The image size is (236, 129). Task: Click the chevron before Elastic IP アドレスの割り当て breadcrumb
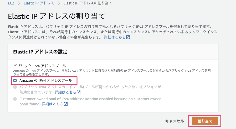pos(58,3)
